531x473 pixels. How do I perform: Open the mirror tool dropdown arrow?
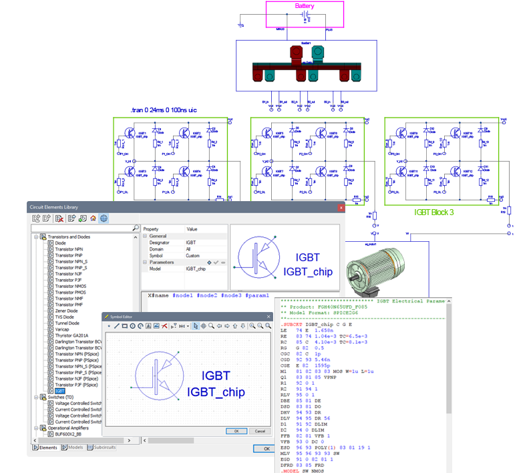tap(188, 326)
